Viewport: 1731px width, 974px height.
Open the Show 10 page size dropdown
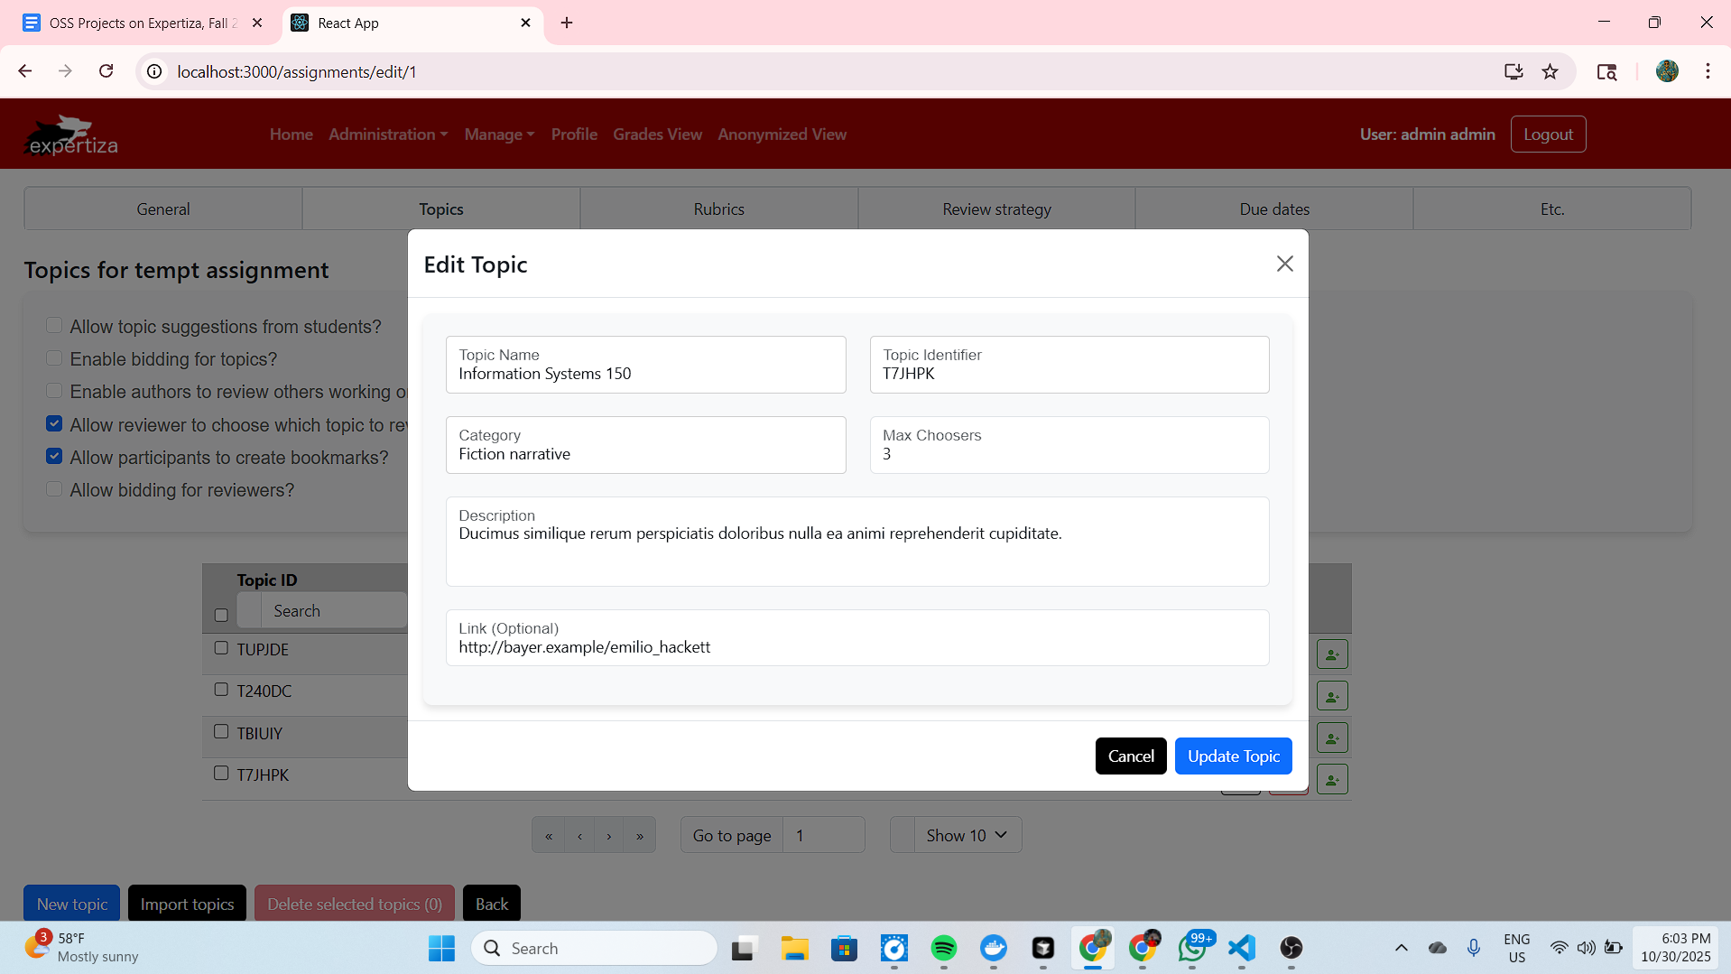point(966,835)
